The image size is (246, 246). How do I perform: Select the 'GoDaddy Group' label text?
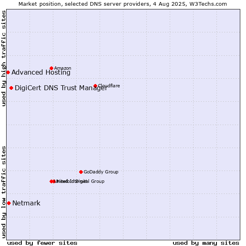[x=101, y=172]
